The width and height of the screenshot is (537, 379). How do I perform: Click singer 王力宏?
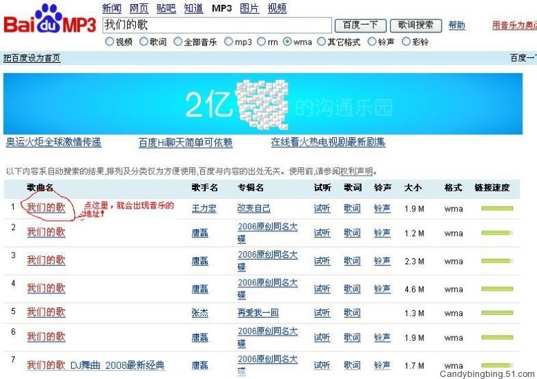pyautogui.click(x=204, y=208)
